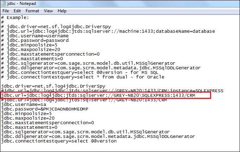Click the '# jdbc.maxpoolsize=20' comment line
This screenshot has height=152, width=240.
click(31, 50)
